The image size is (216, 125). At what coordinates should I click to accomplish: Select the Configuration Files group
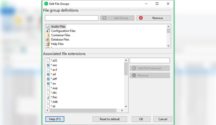(x=63, y=31)
